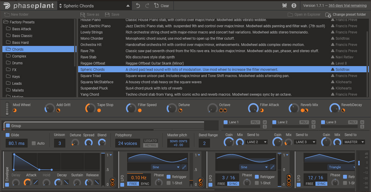
Task: Open the Drums preset folder
Action: (x=15, y=63)
